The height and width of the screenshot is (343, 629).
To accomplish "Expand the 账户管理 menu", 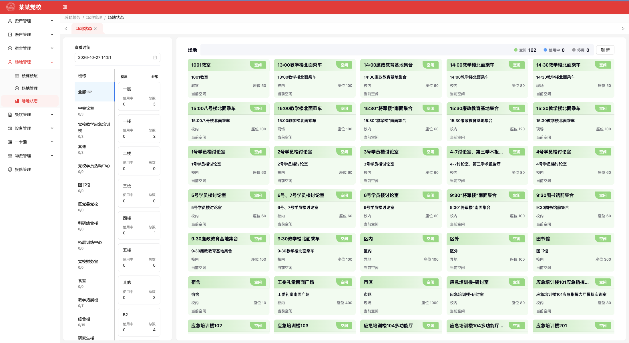I will point(30,35).
